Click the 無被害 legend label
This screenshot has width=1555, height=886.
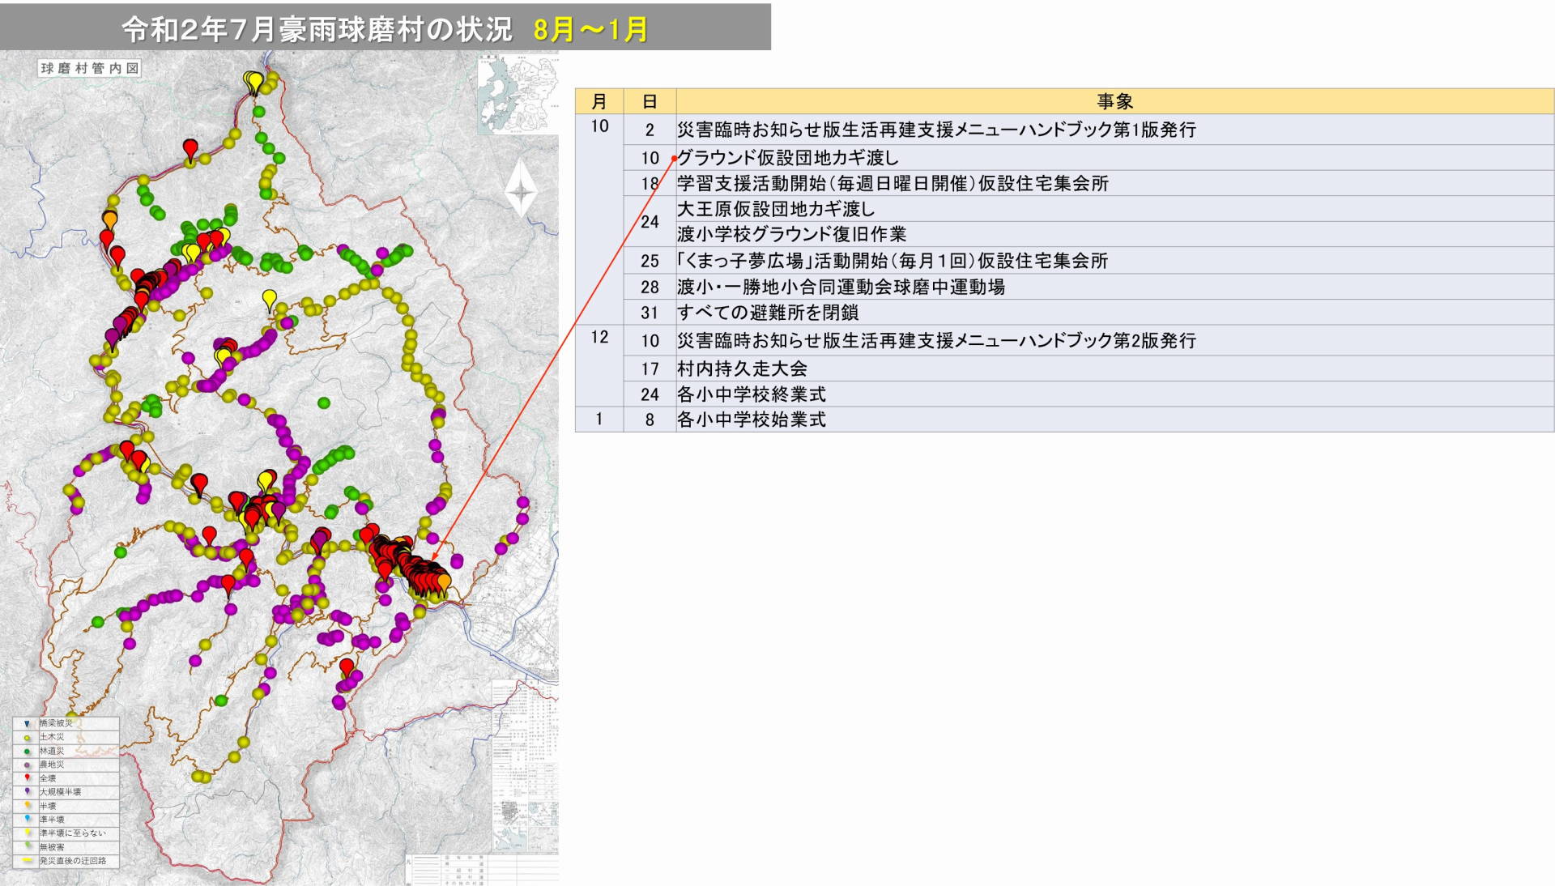click(x=52, y=847)
